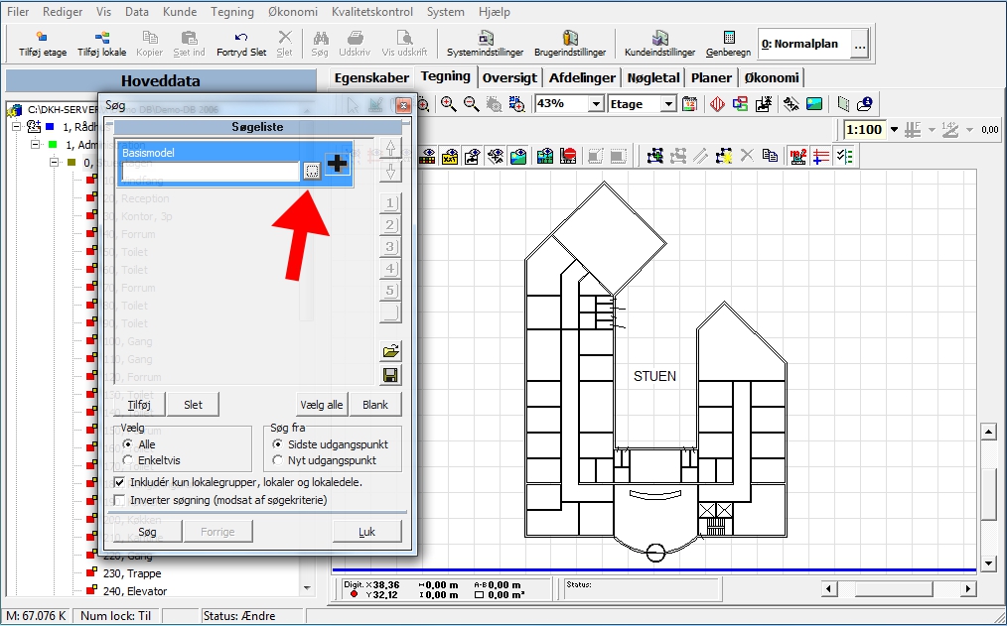Select the 240, Elevator tree item
1007x626 pixels.
135,591
